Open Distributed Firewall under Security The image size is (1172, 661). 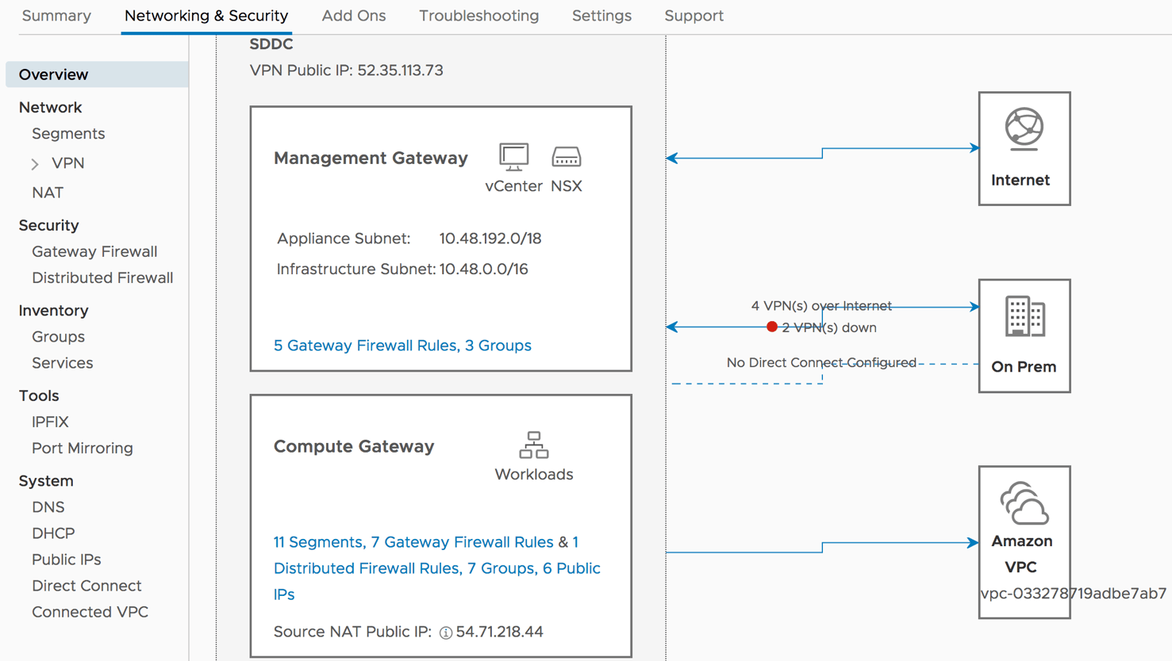point(102,278)
